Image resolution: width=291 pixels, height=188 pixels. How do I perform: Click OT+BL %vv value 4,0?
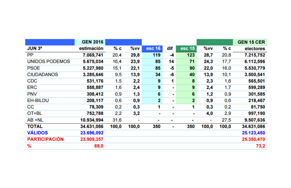[x=210, y=113]
